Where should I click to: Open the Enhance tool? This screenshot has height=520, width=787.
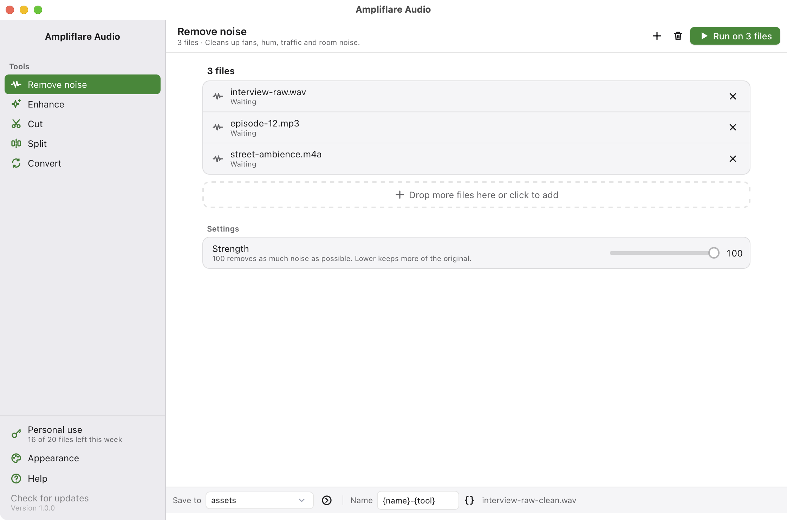click(x=83, y=104)
